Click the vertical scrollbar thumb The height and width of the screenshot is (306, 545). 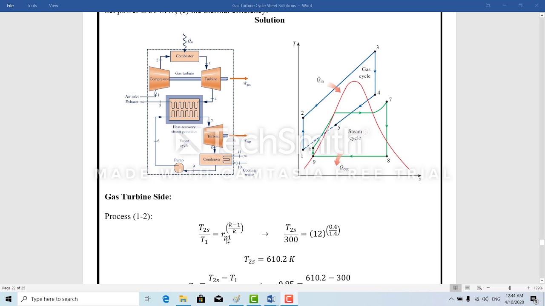click(x=542, y=243)
